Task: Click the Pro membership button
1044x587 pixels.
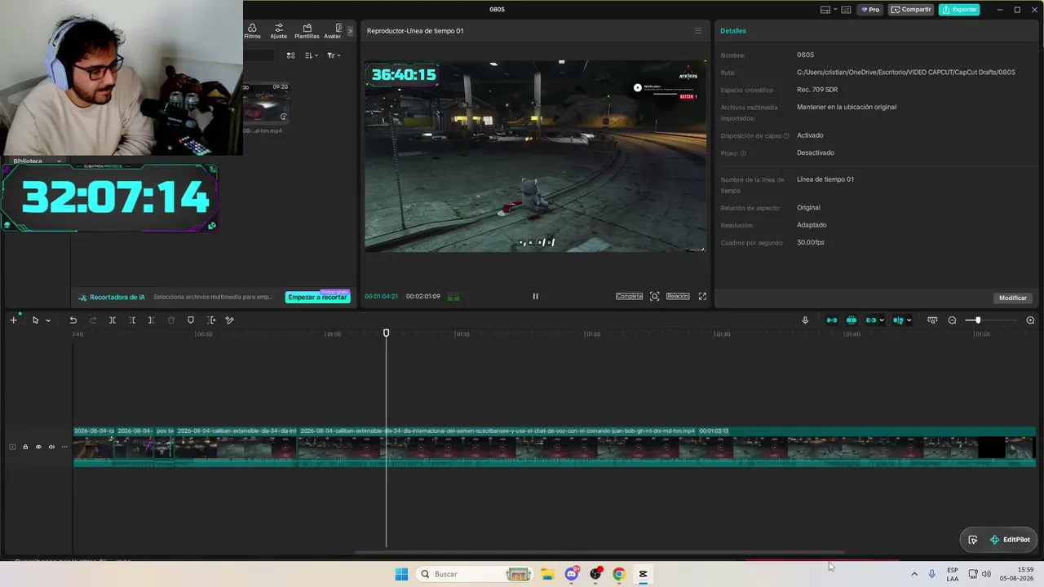Action: 869,10
